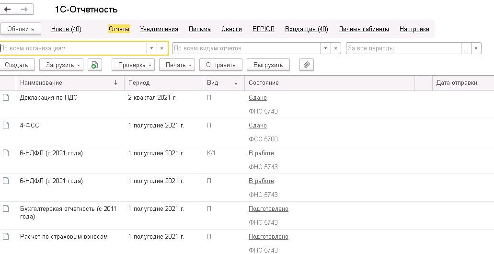Click the Создать button
Image resolution: width=494 pixels, height=254 pixels.
(16, 65)
